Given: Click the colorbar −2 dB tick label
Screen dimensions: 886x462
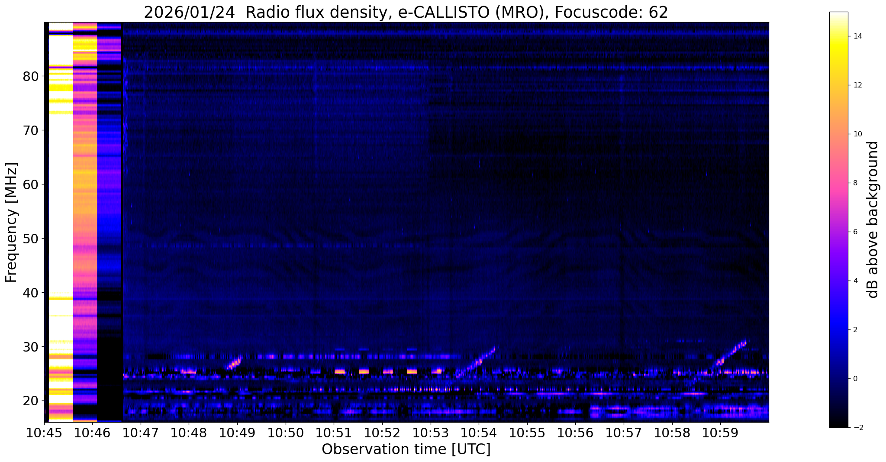Looking at the screenshot, I should (857, 428).
